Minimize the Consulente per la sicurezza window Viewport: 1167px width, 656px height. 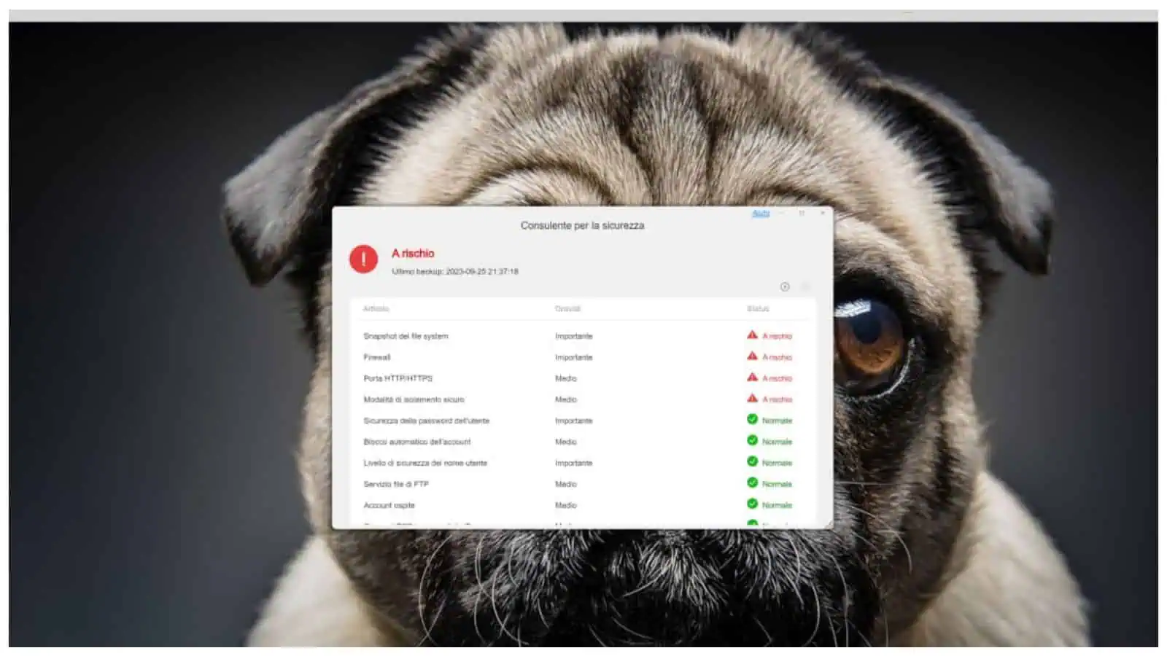pyautogui.click(x=781, y=213)
